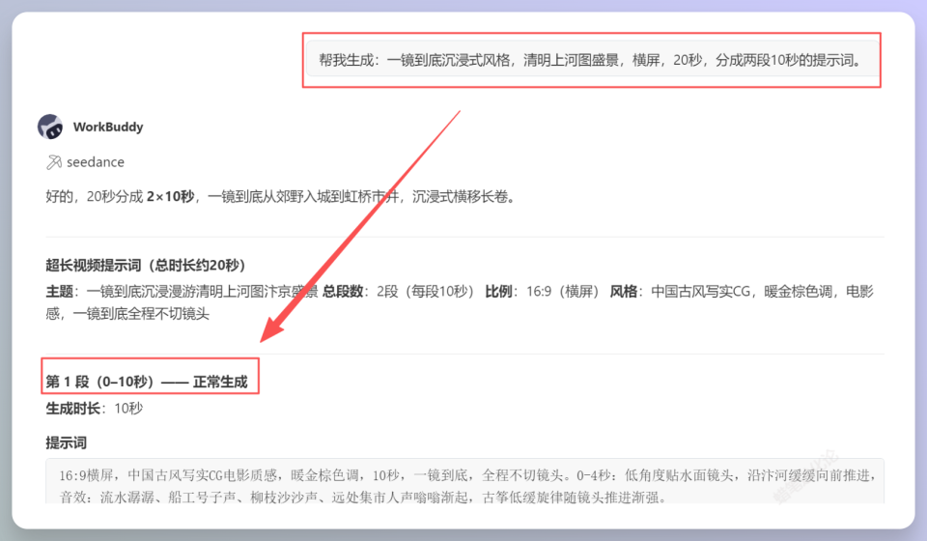Select the heading 超长视频提示词（总时长约20秒）
This screenshot has width=927, height=541.
pyautogui.click(x=146, y=265)
